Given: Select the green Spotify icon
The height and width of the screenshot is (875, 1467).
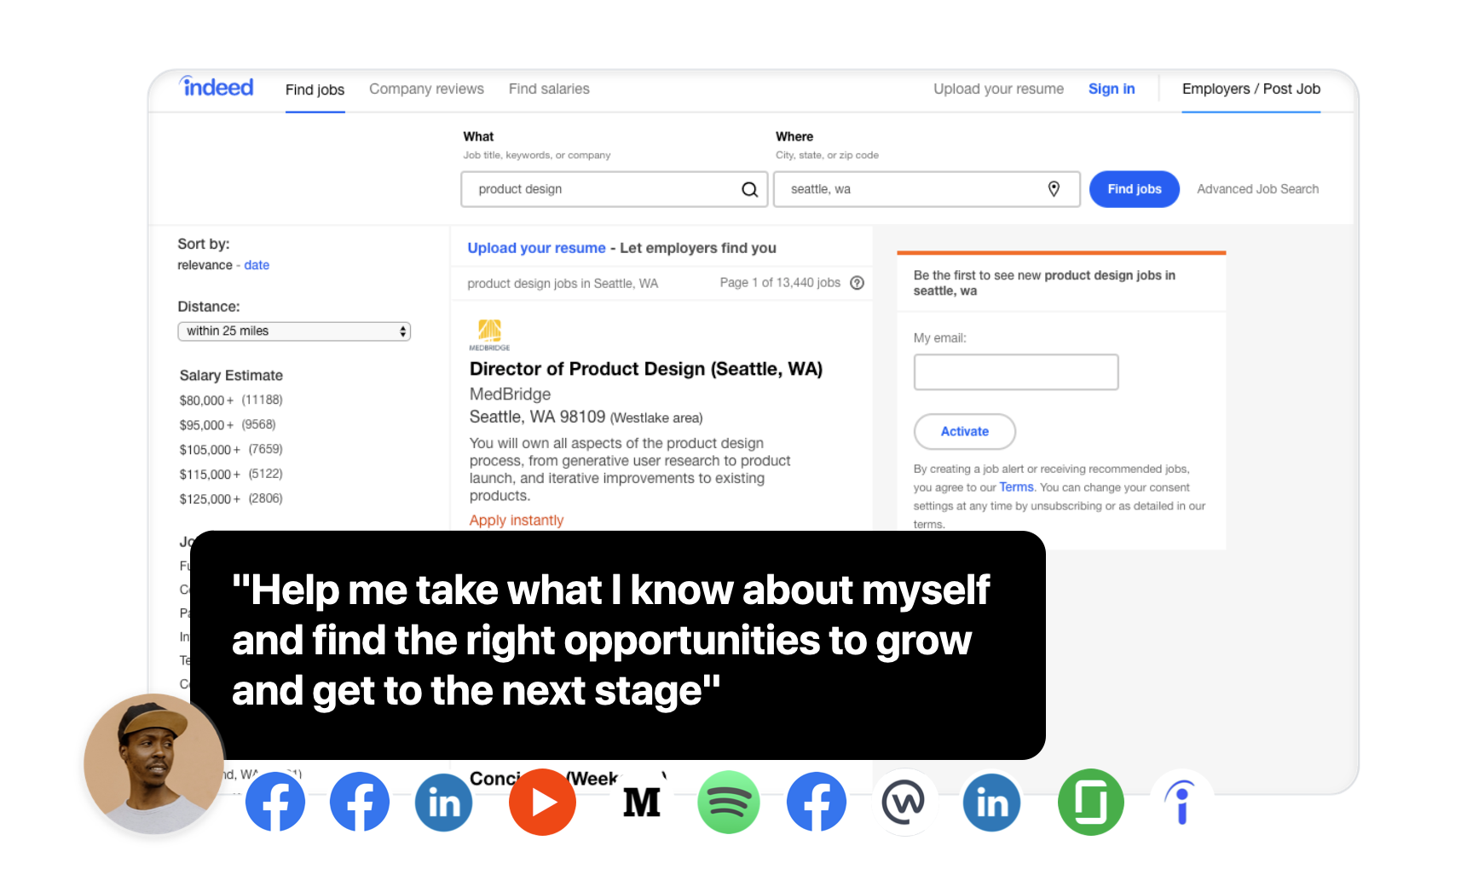Looking at the screenshot, I should click(x=728, y=803).
